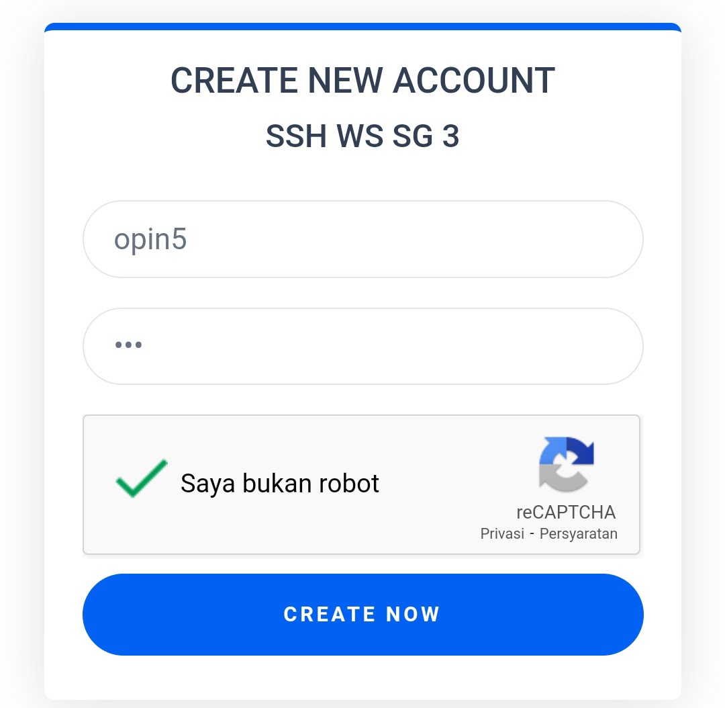The width and height of the screenshot is (725, 708).
Task: Click the reCAPTCHA arrows logo
Action: point(567,464)
